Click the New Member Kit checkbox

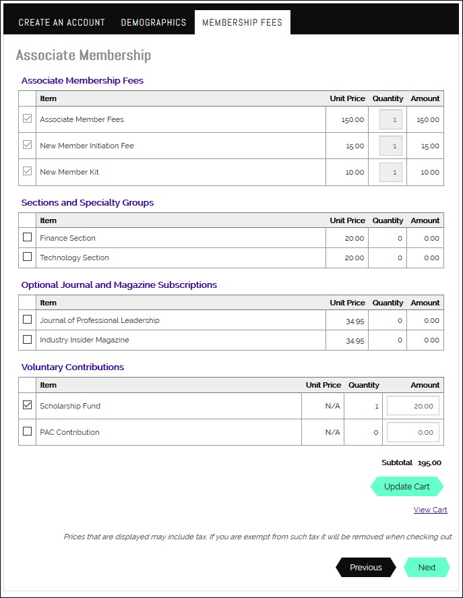[x=27, y=171]
